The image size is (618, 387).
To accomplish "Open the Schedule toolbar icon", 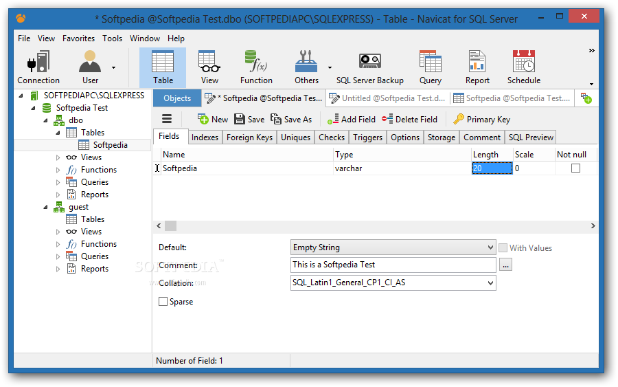I will pos(523,67).
